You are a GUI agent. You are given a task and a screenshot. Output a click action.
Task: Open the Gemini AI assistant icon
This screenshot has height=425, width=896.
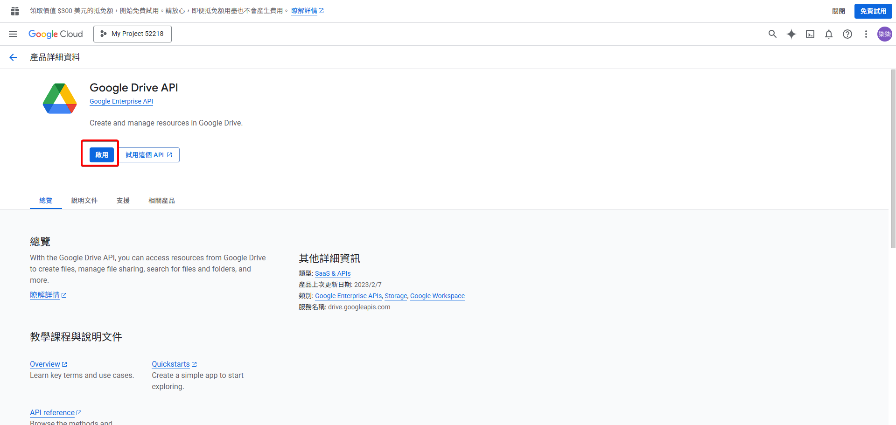(x=791, y=34)
